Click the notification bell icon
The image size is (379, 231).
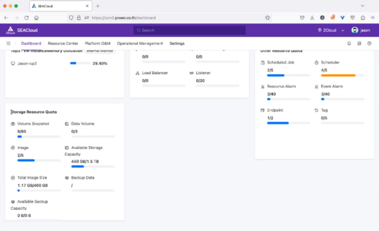349,43
